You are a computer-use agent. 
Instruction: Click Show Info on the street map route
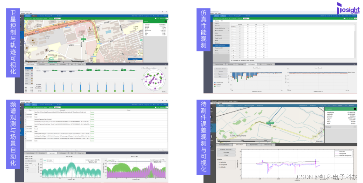[319, 141]
